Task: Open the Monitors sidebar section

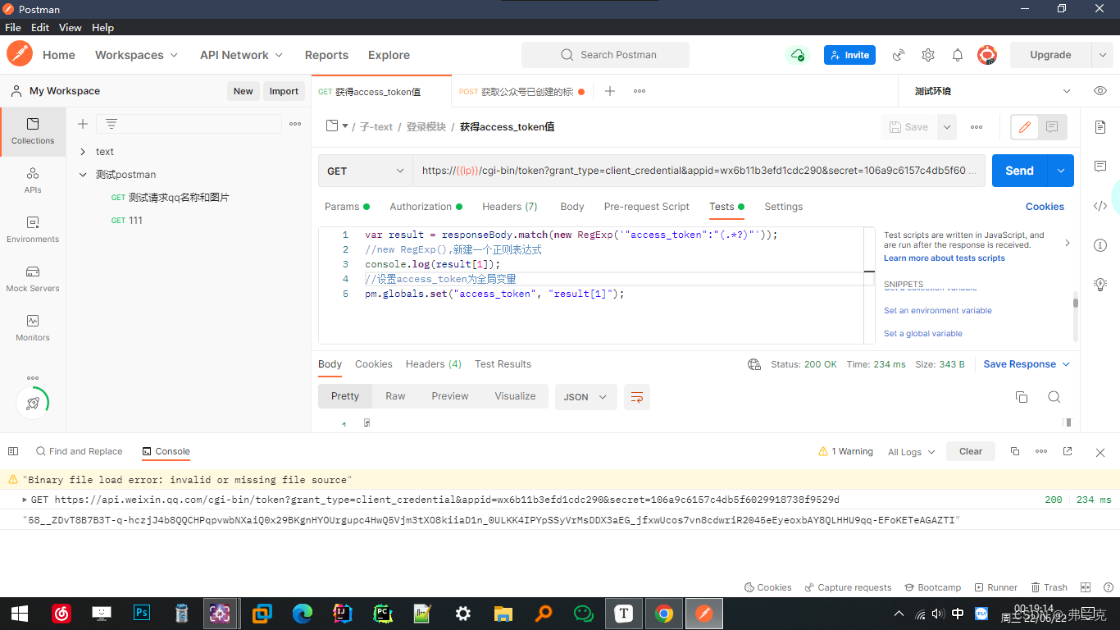Action: tap(33, 328)
